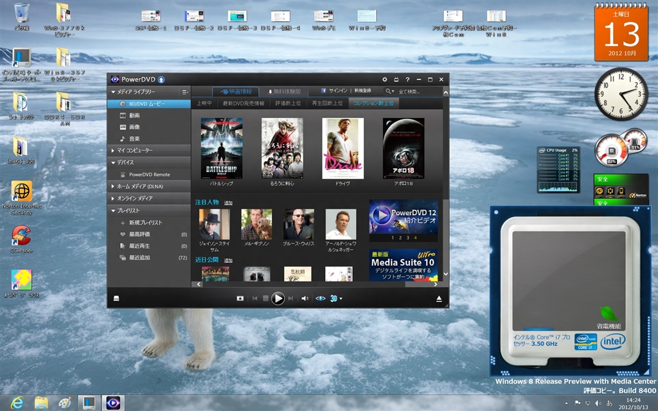Open ジェイソン・ステイサム person photo
The width and height of the screenshot is (658, 411).
pyautogui.click(x=214, y=224)
